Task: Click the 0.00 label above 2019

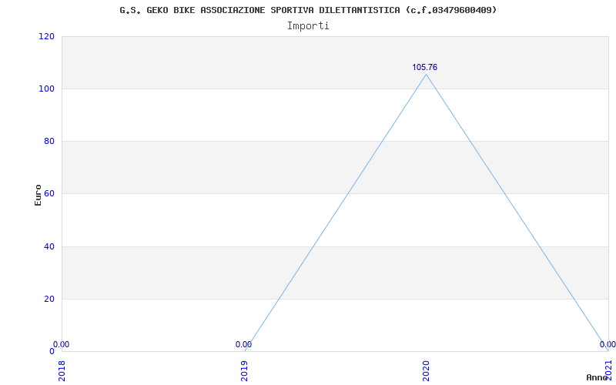Action: pos(243,344)
